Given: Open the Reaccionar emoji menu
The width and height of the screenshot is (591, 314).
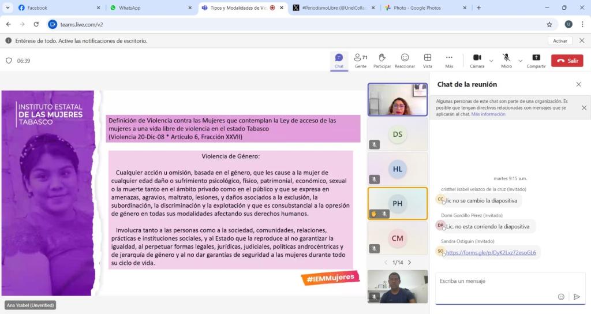Looking at the screenshot, I should click(x=405, y=60).
